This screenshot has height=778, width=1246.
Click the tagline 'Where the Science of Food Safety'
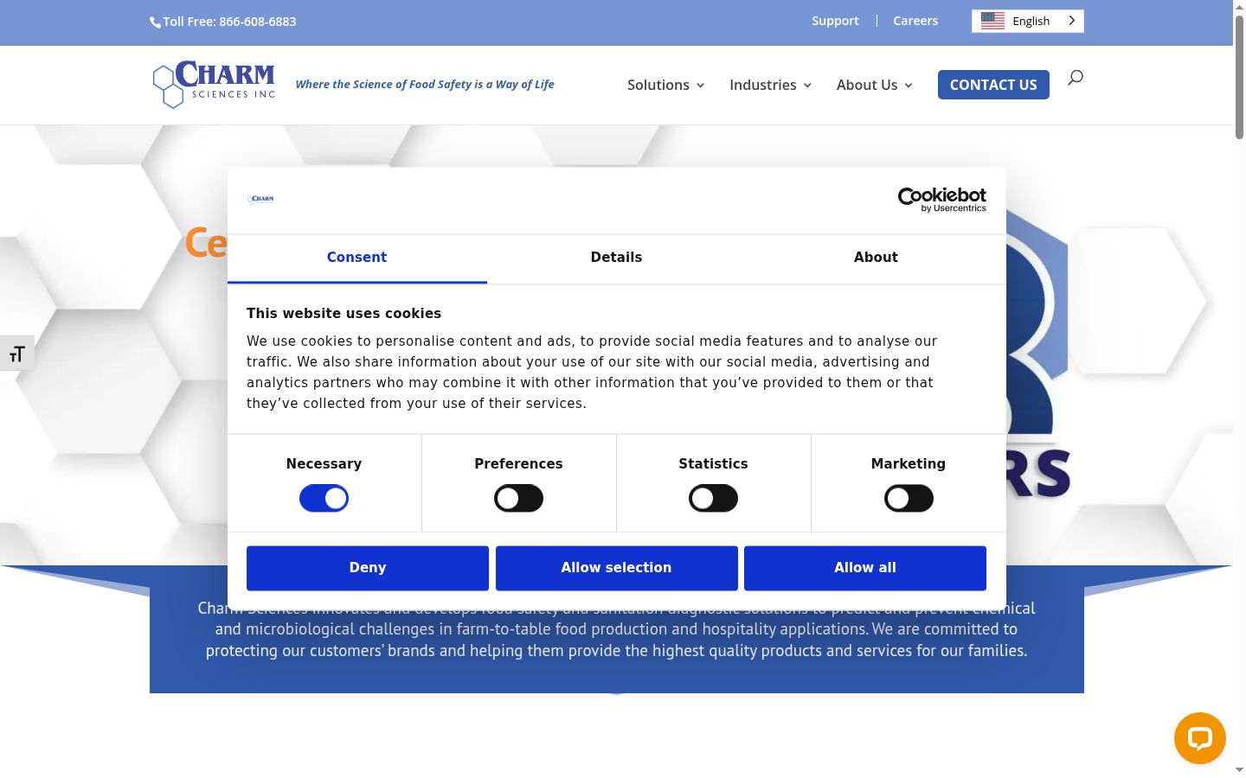[425, 84]
